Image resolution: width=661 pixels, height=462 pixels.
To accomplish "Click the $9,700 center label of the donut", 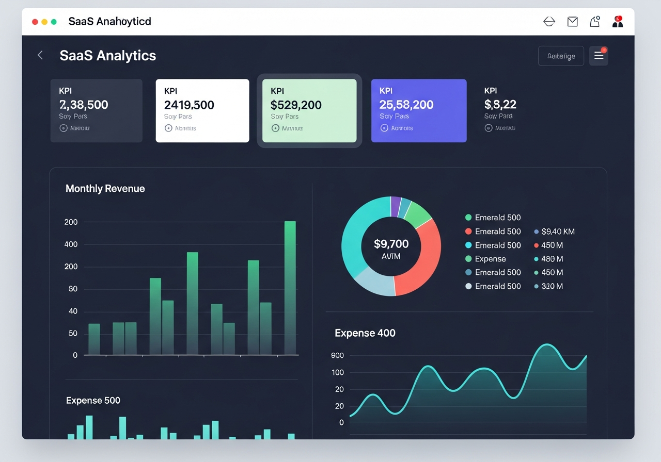I will (x=391, y=244).
